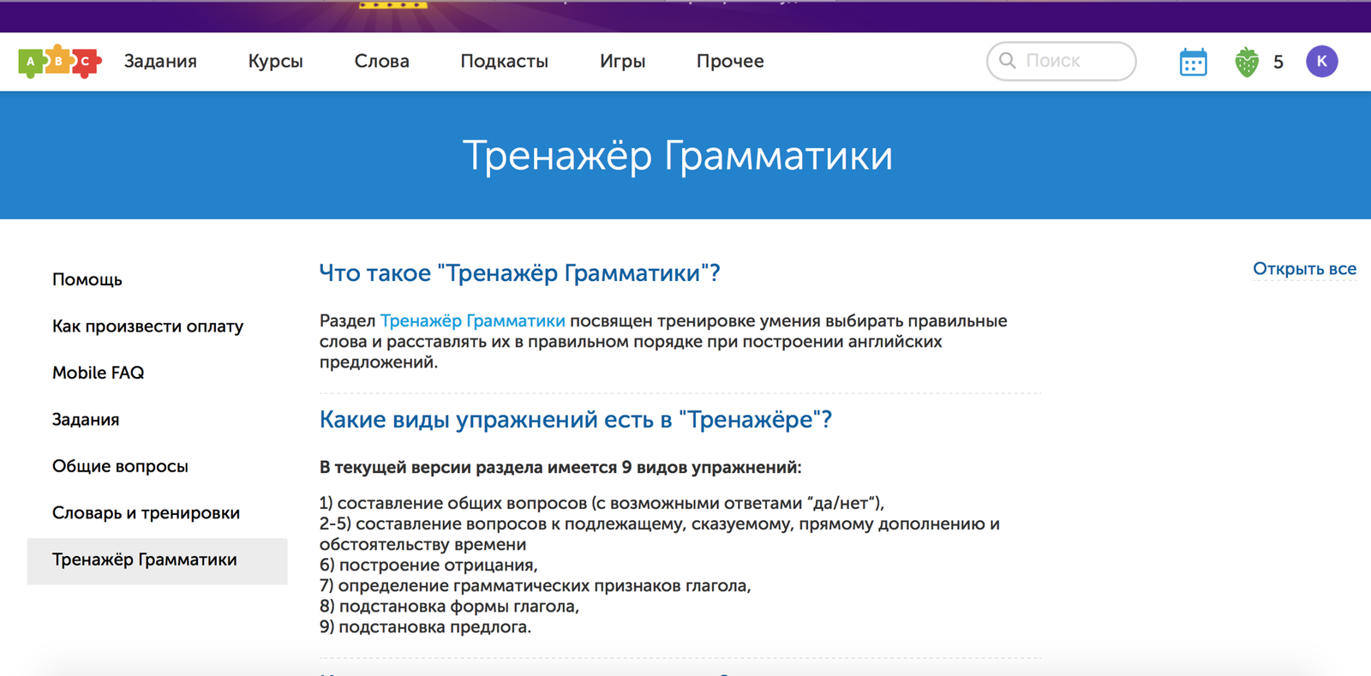Open the calendar icon

click(1193, 62)
